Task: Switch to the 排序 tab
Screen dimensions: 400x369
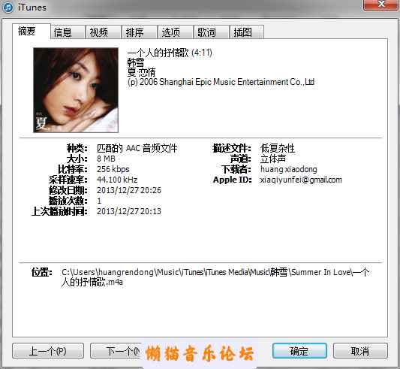Action: (x=140, y=32)
